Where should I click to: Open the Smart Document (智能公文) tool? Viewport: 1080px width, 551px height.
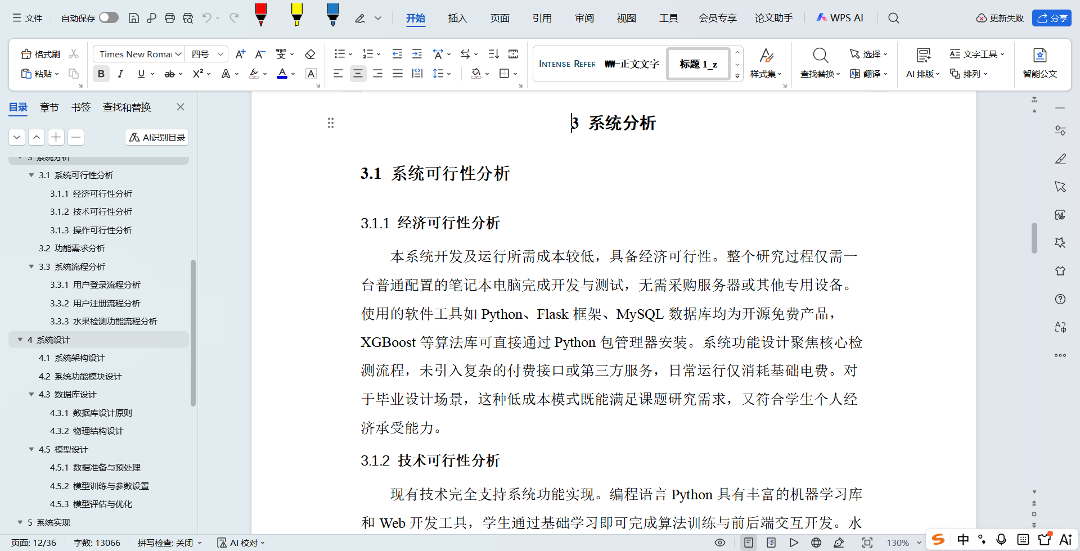click(1039, 63)
